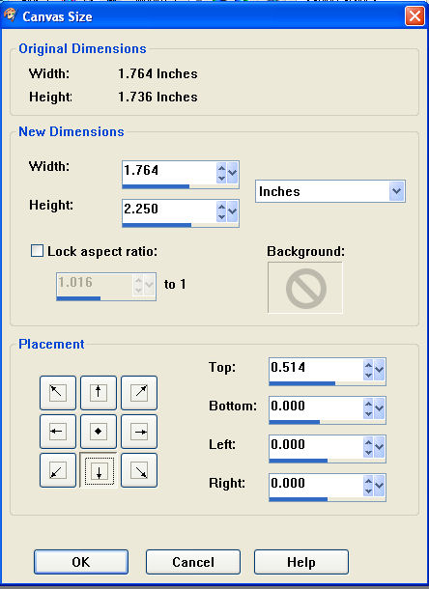The image size is (429, 589).
Task: Expand the Height value dropdown arrow
Action: click(x=232, y=211)
